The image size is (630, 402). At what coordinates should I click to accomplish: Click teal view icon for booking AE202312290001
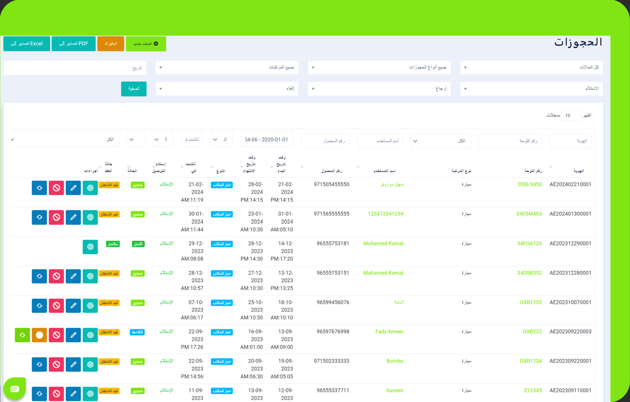[90, 247]
